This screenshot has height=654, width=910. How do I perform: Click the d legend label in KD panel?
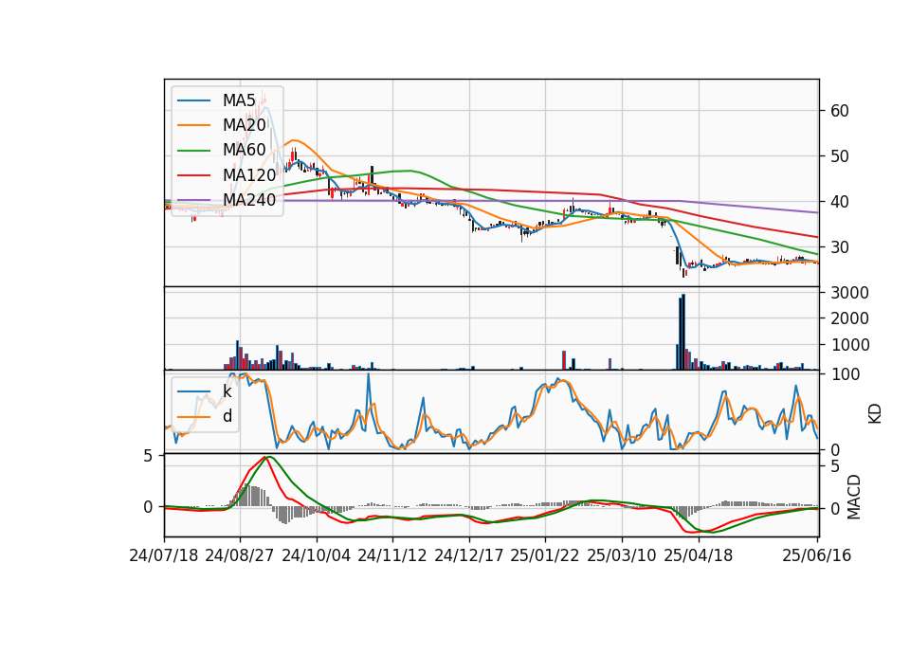tap(227, 416)
